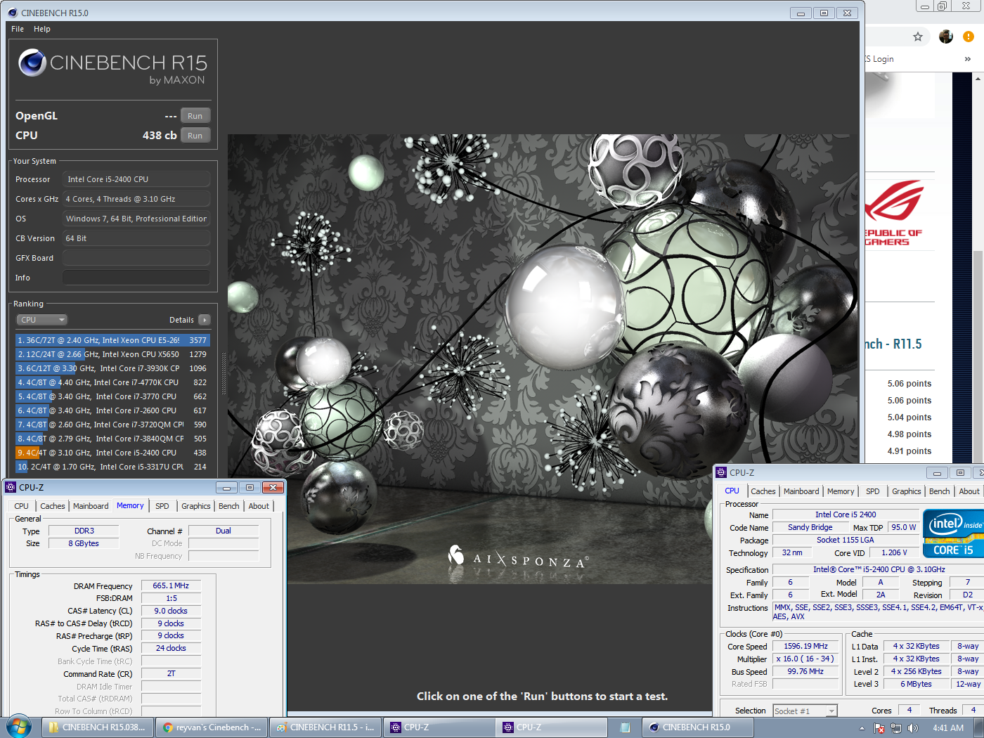Select ranking row 6 Core i7-2600

(112, 410)
